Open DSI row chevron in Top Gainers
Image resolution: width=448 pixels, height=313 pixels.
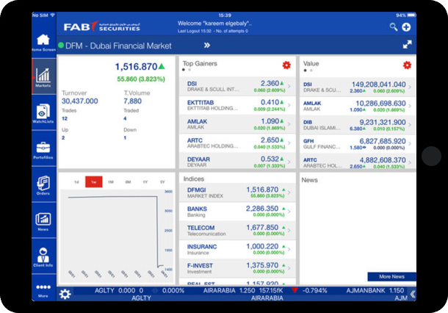point(289,86)
